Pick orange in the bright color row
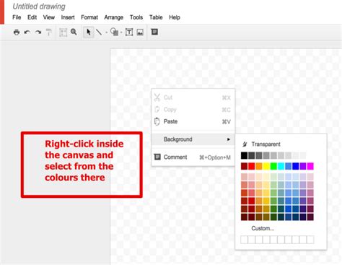The width and height of the screenshot is (342, 265). click(x=259, y=166)
